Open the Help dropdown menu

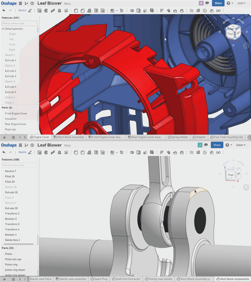[x=230, y=3]
